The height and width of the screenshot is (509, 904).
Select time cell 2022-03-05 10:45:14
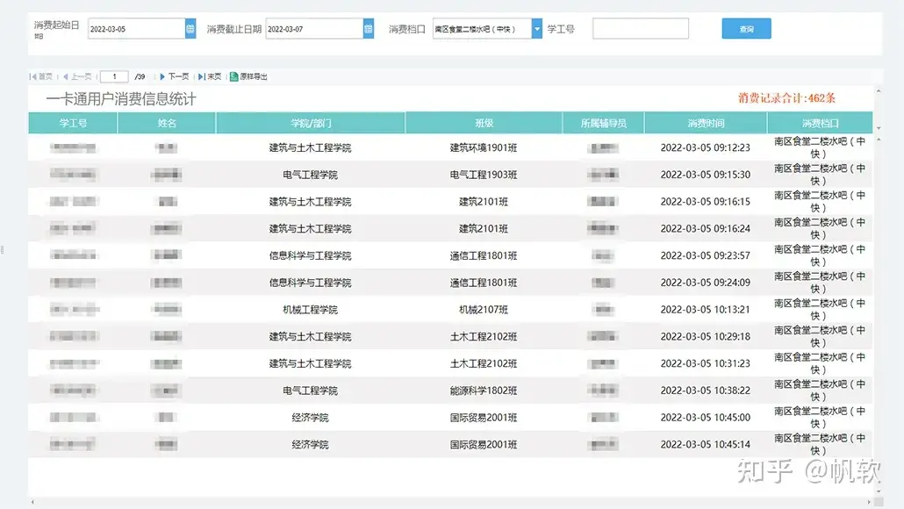(x=705, y=444)
